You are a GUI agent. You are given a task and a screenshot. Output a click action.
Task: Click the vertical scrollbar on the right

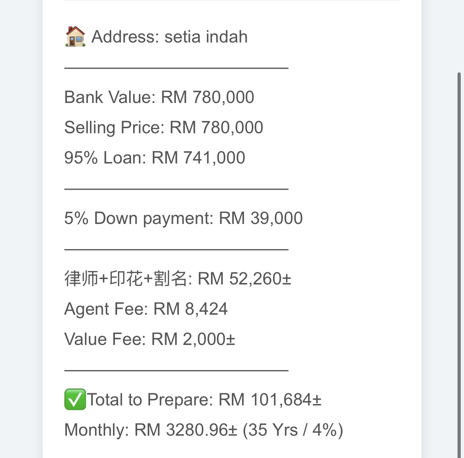[459, 252]
